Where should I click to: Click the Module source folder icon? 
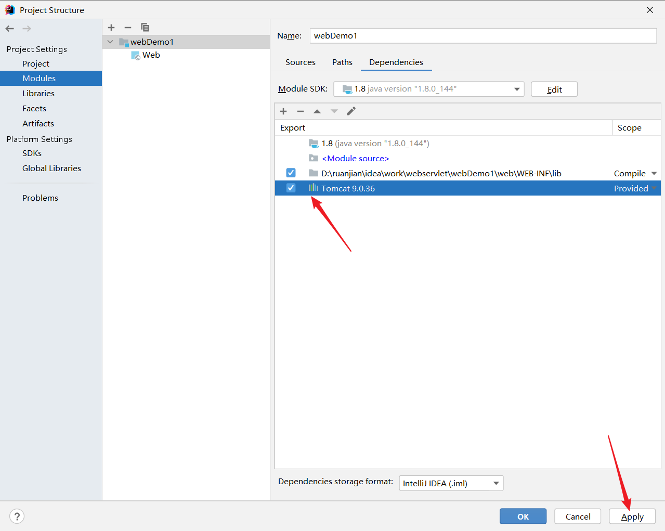pyautogui.click(x=314, y=158)
